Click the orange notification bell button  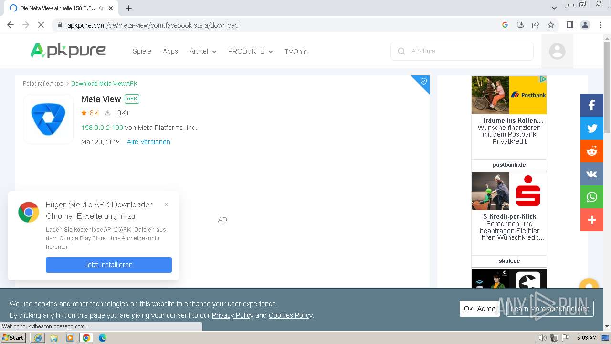pyautogui.click(x=589, y=283)
